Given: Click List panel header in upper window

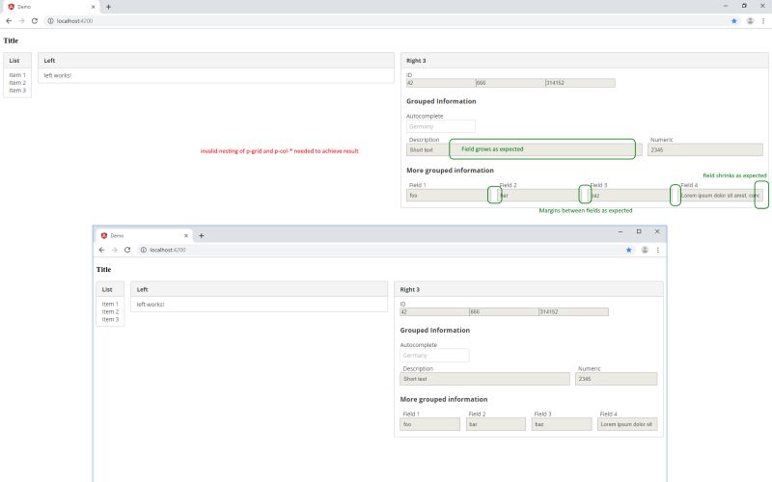Looking at the screenshot, I should click(17, 61).
